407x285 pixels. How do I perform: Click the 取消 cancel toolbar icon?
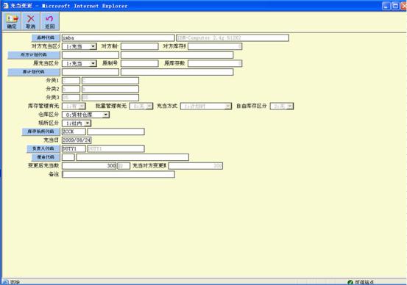coord(31,21)
